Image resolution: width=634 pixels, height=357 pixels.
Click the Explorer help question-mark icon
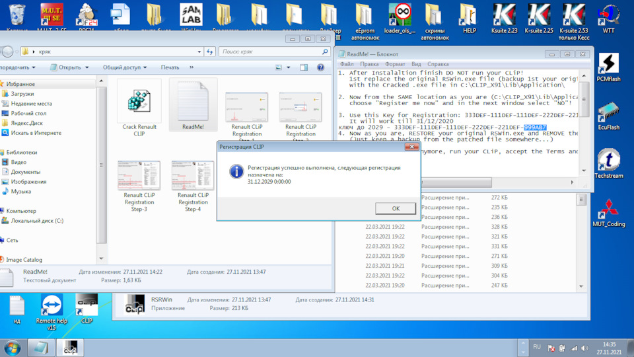click(321, 67)
